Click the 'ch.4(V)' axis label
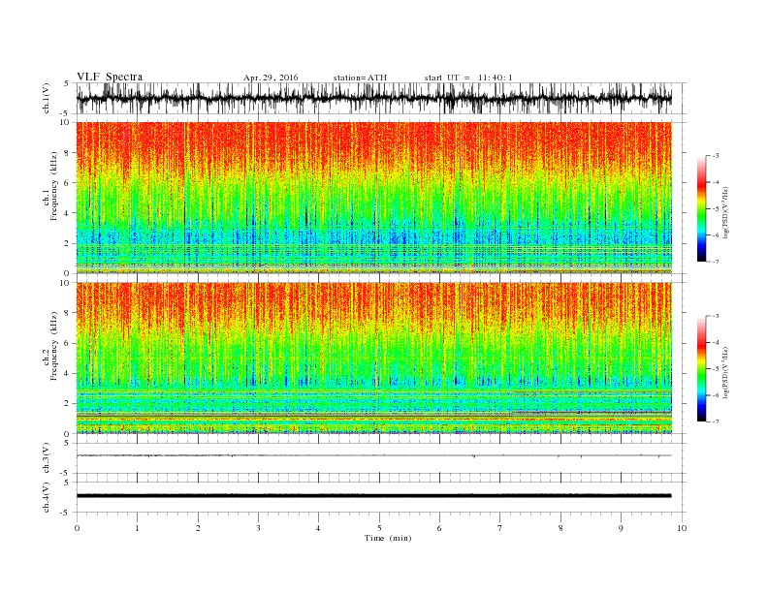 [47, 497]
